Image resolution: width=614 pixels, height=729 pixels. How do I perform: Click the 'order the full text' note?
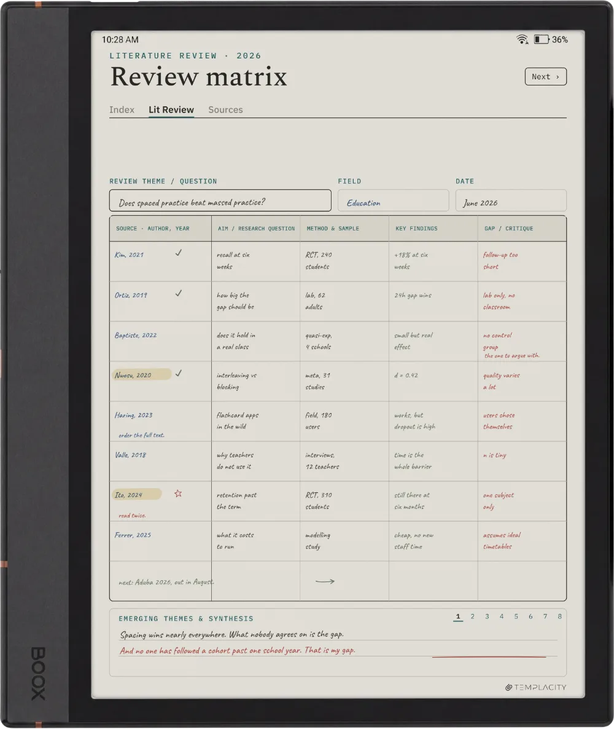141,435
